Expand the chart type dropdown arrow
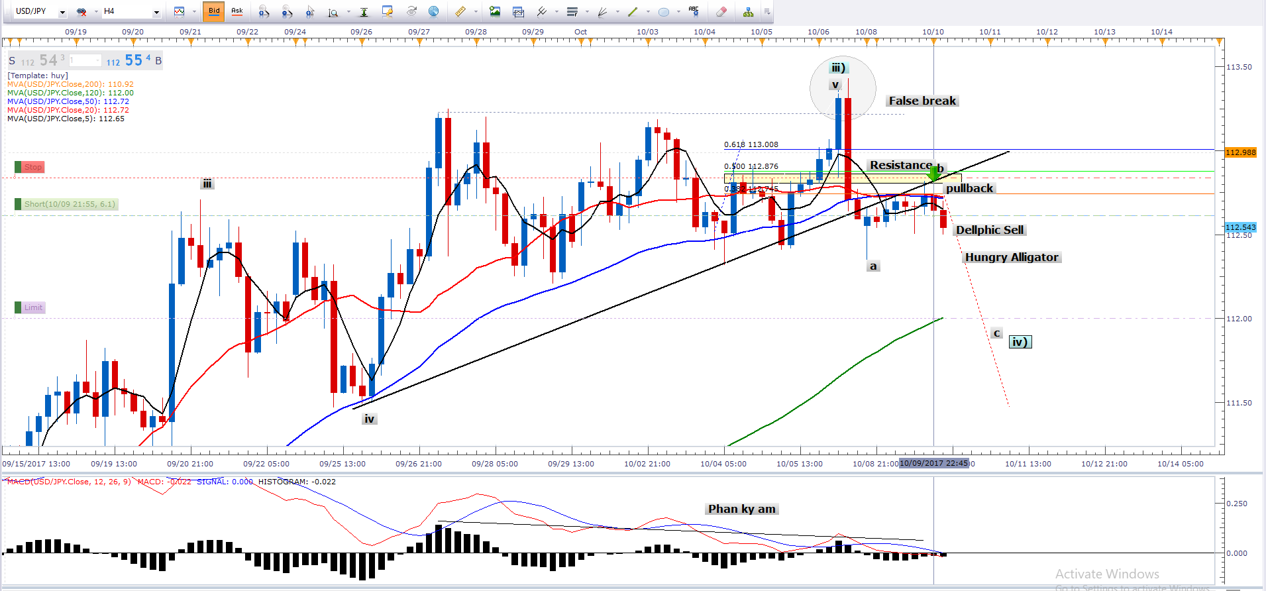 [194, 12]
